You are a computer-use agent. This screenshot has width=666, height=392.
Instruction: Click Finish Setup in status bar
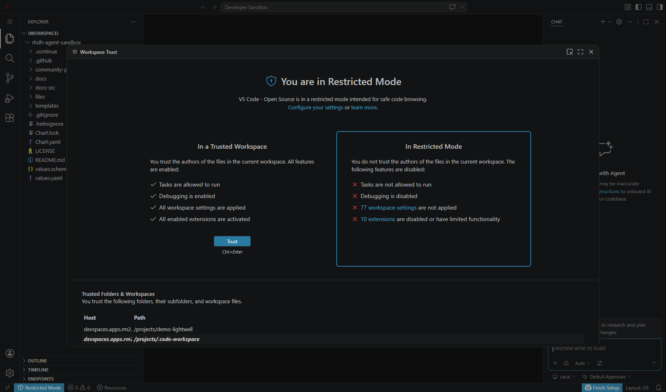pyautogui.click(x=602, y=387)
